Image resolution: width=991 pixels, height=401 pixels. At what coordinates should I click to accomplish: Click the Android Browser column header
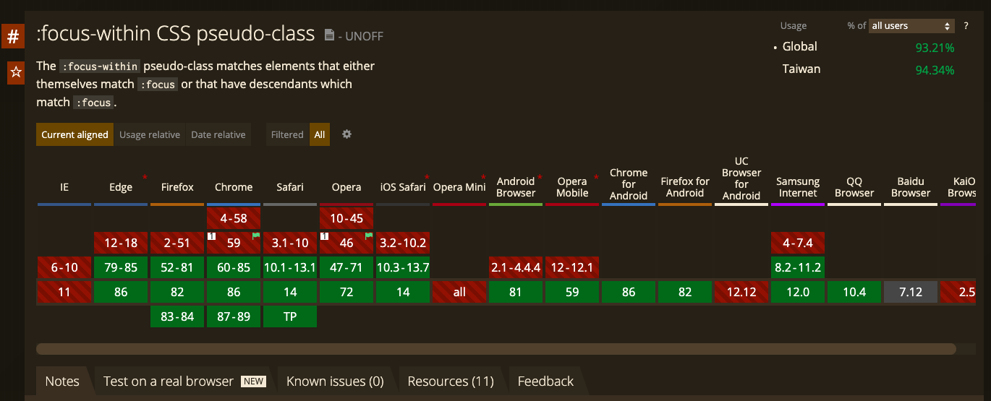(516, 187)
